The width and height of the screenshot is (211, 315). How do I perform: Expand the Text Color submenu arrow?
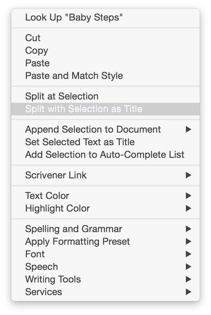(188, 196)
